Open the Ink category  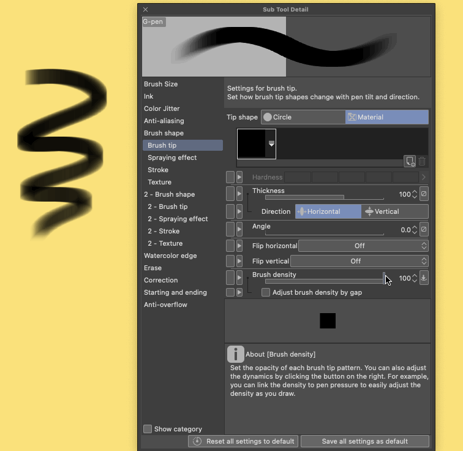tap(182, 96)
